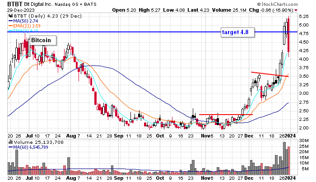This screenshot has width=316, height=182.
Task: Click the 3.50 price axis label
Action: click(x=304, y=76)
